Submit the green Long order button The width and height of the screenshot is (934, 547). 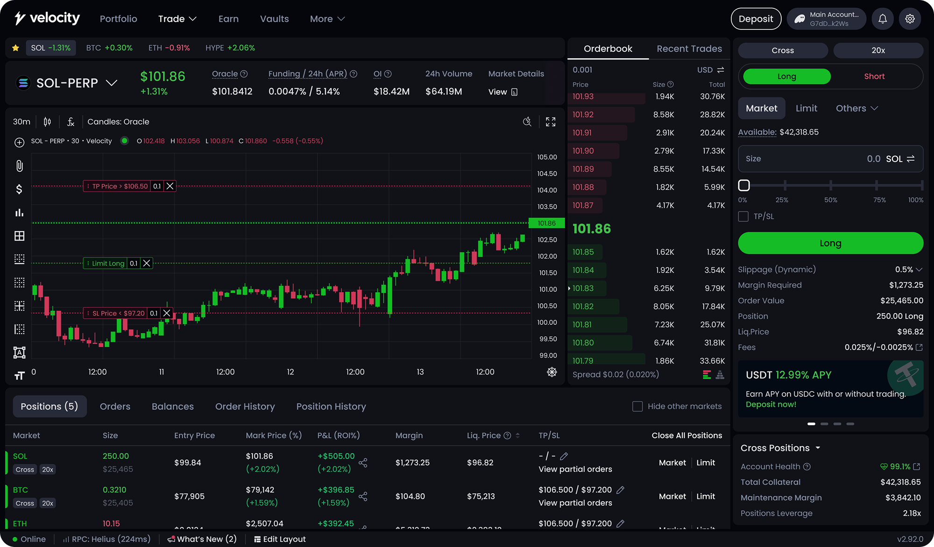830,243
